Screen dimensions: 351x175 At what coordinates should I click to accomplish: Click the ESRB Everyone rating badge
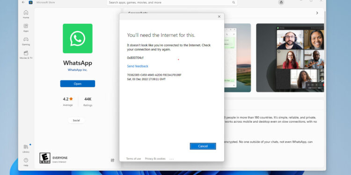tap(45, 158)
